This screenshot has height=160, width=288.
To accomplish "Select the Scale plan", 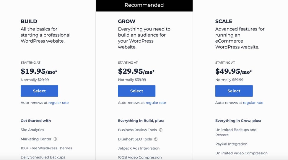I will (234, 91).
